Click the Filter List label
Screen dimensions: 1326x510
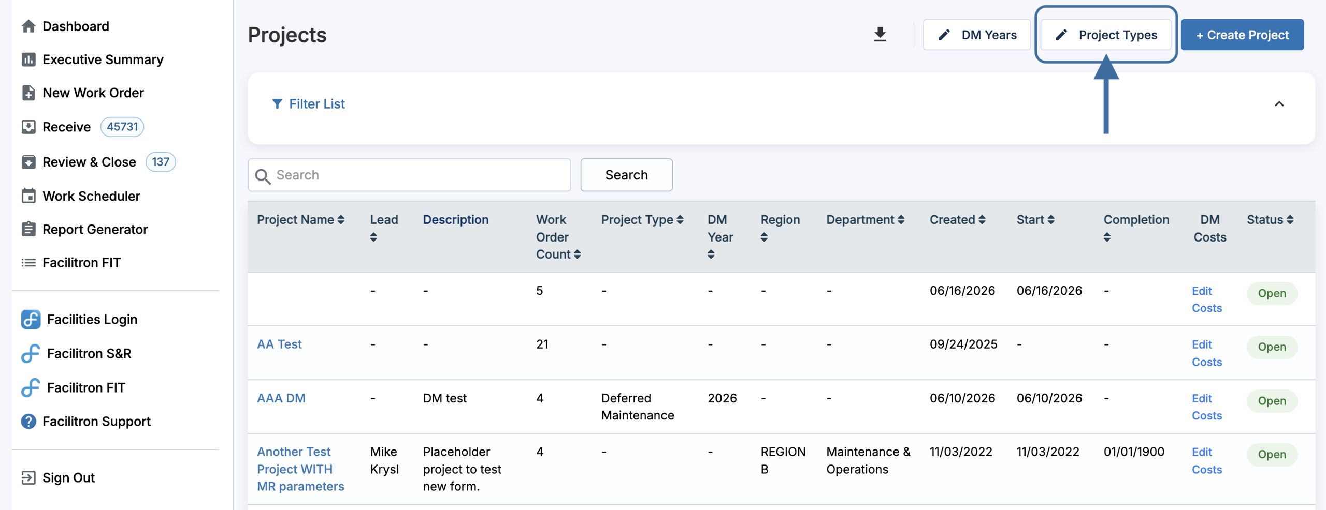click(316, 104)
